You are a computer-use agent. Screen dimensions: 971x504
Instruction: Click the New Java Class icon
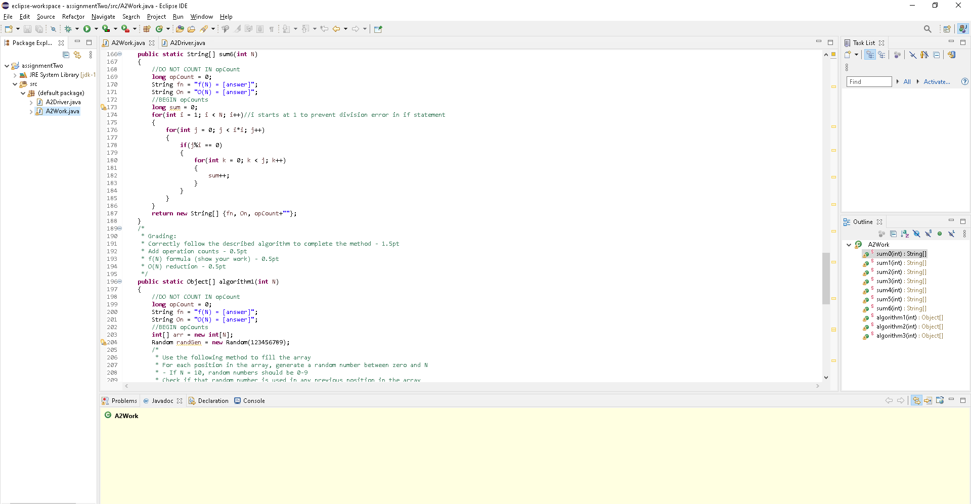159,29
